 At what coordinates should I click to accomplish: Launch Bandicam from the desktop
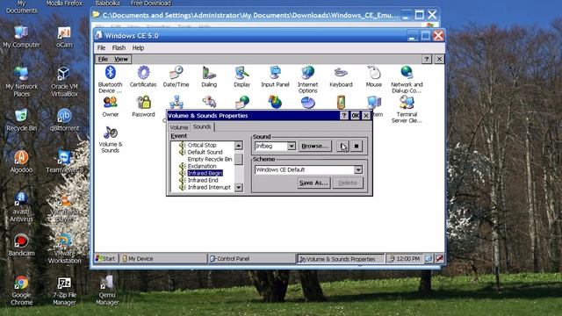coord(21,245)
